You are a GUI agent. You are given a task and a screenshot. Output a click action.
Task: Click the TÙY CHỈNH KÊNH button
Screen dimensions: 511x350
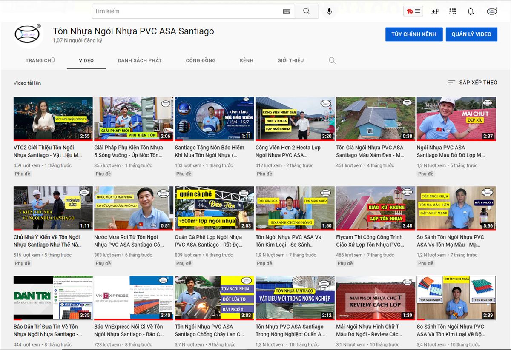tap(414, 34)
